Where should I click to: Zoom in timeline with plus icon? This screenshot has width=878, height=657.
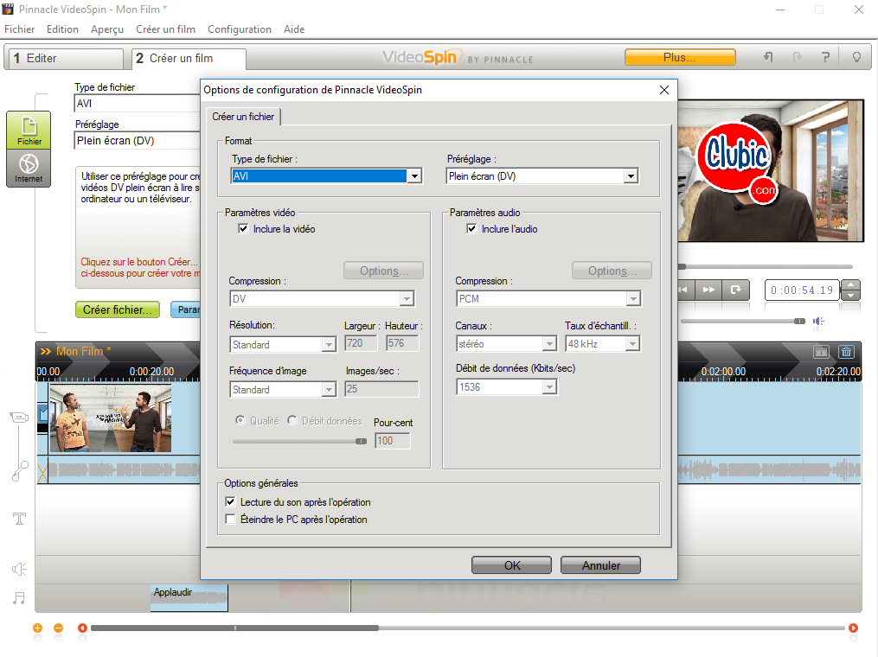(37, 628)
